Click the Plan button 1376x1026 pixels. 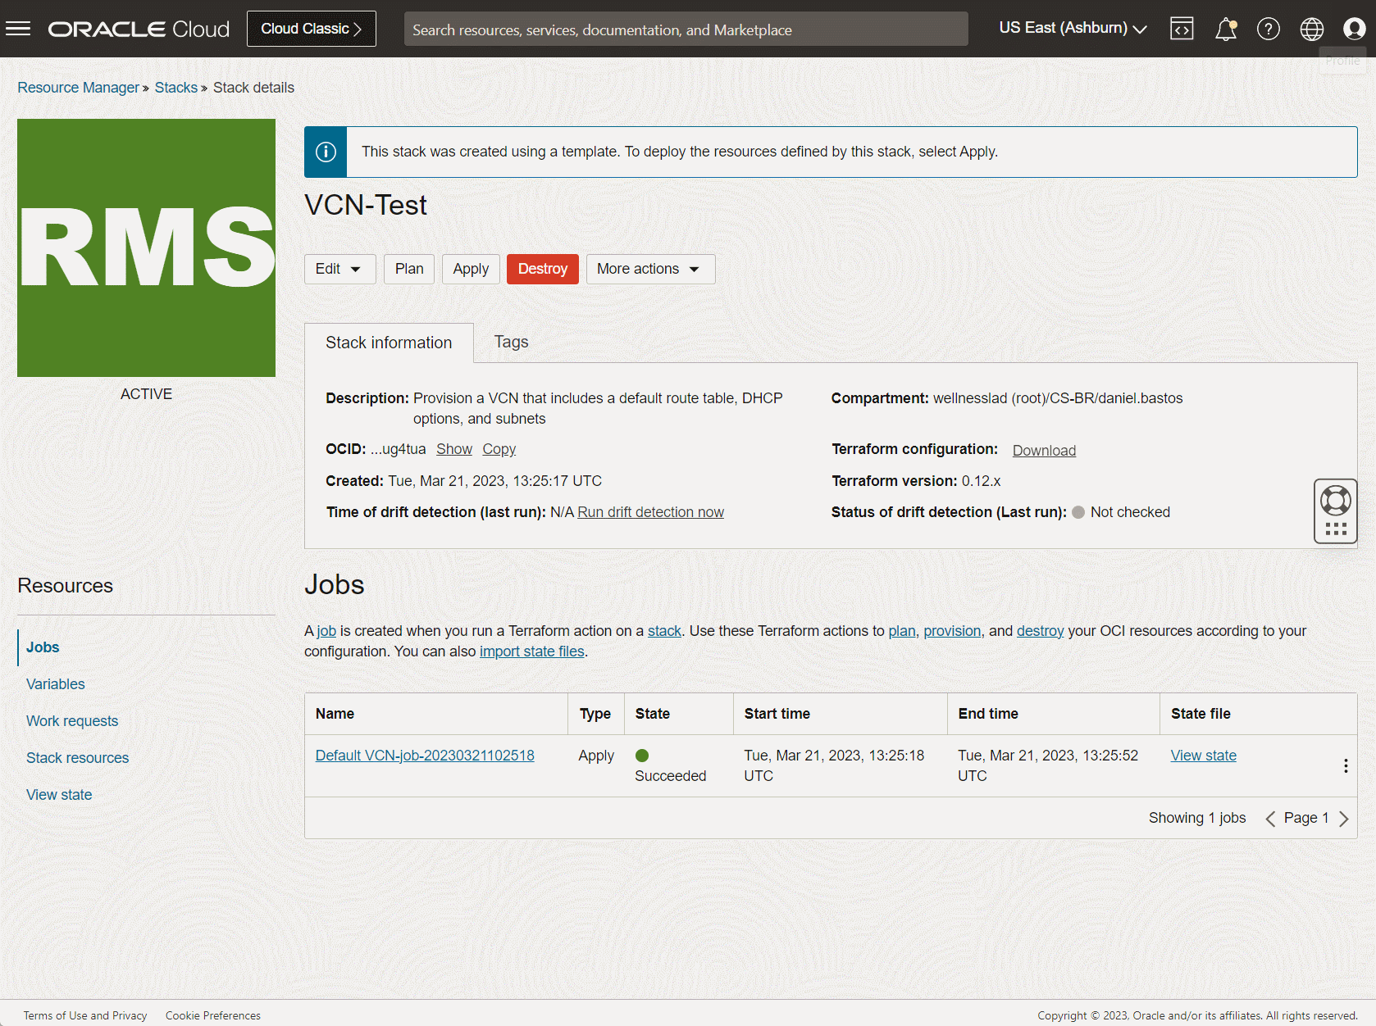coord(409,269)
